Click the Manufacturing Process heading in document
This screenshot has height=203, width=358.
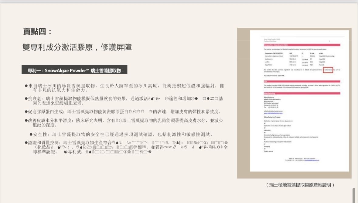pyautogui.click(x=272, y=117)
